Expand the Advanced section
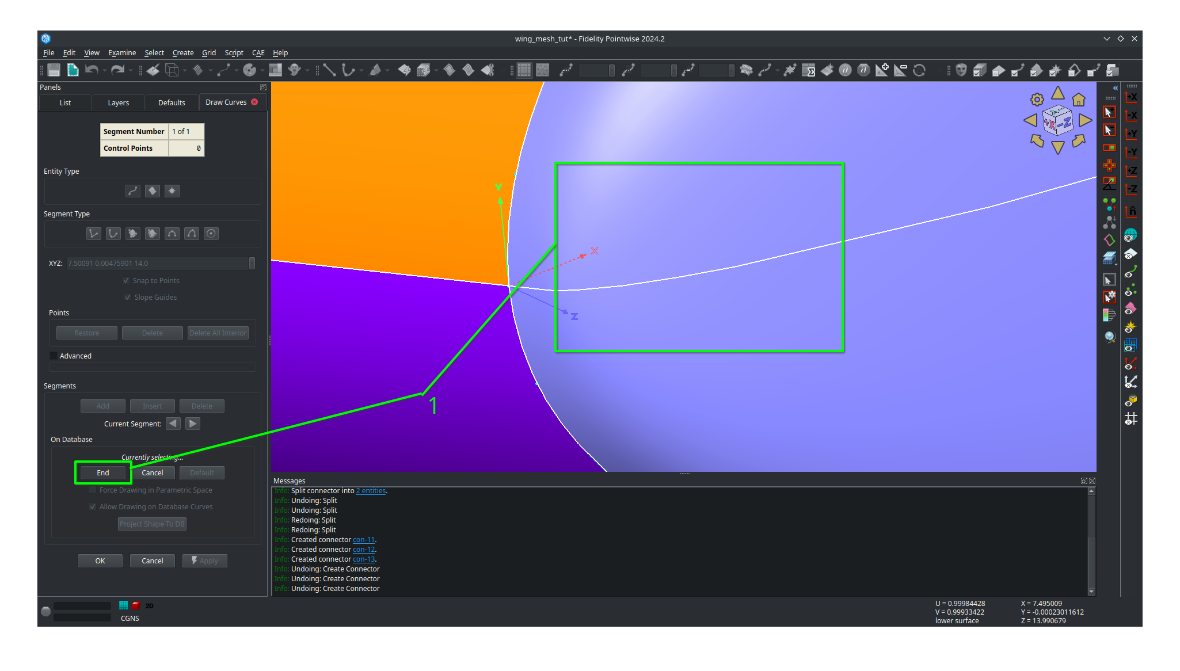Screen dimensions: 1180x671 pos(52,356)
